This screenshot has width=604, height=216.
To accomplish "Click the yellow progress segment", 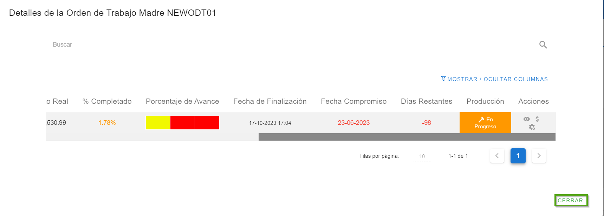I will tap(158, 123).
